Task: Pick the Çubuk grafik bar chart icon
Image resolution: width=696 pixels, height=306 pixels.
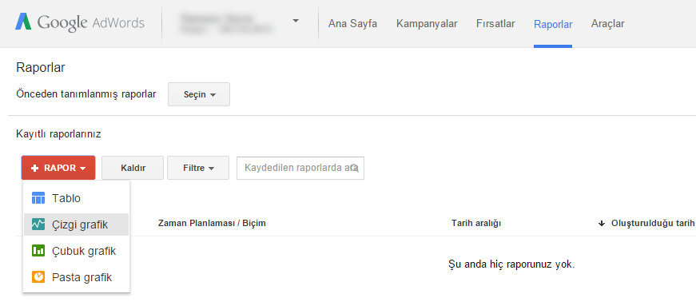Action: click(38, 251)
